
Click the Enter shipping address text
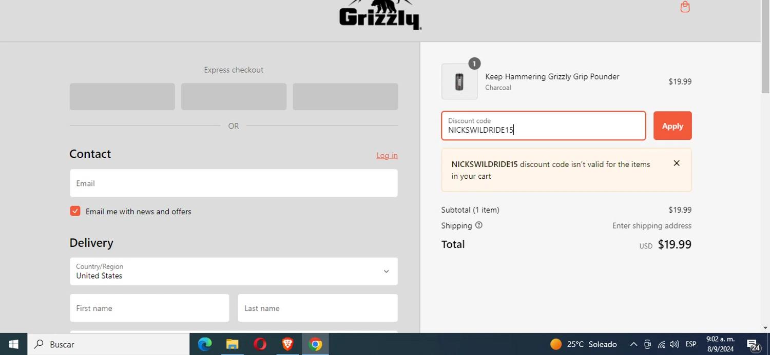652,225
